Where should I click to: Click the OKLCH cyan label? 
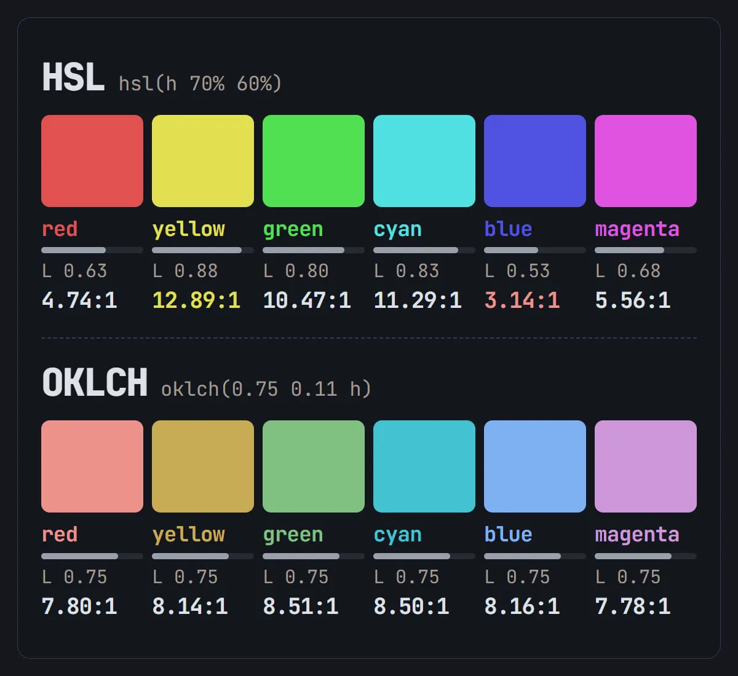397,536
